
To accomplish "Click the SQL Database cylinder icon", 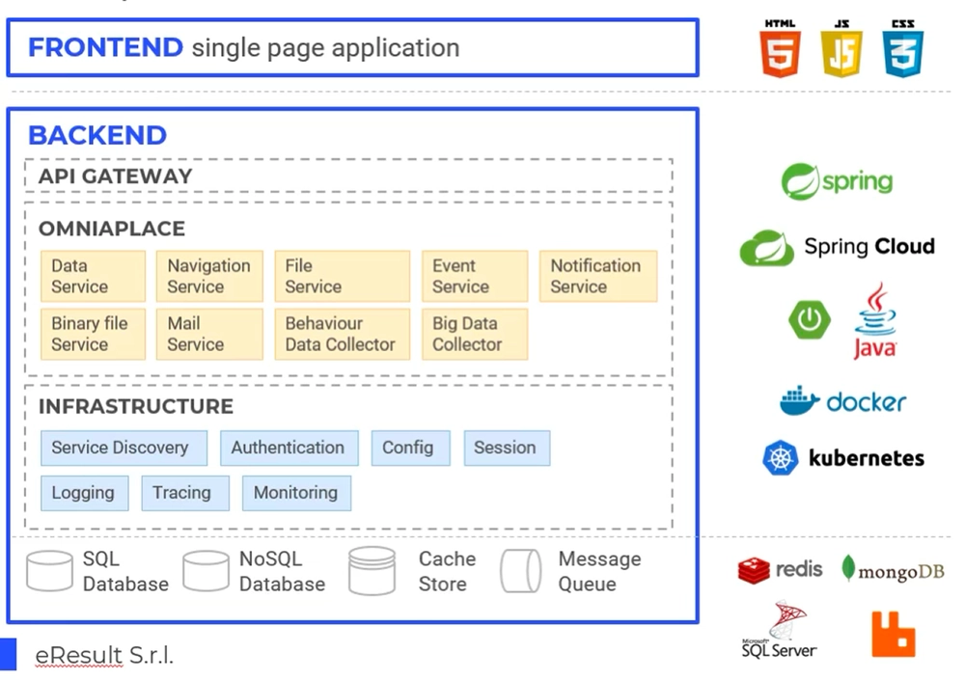I will point(50,571).
